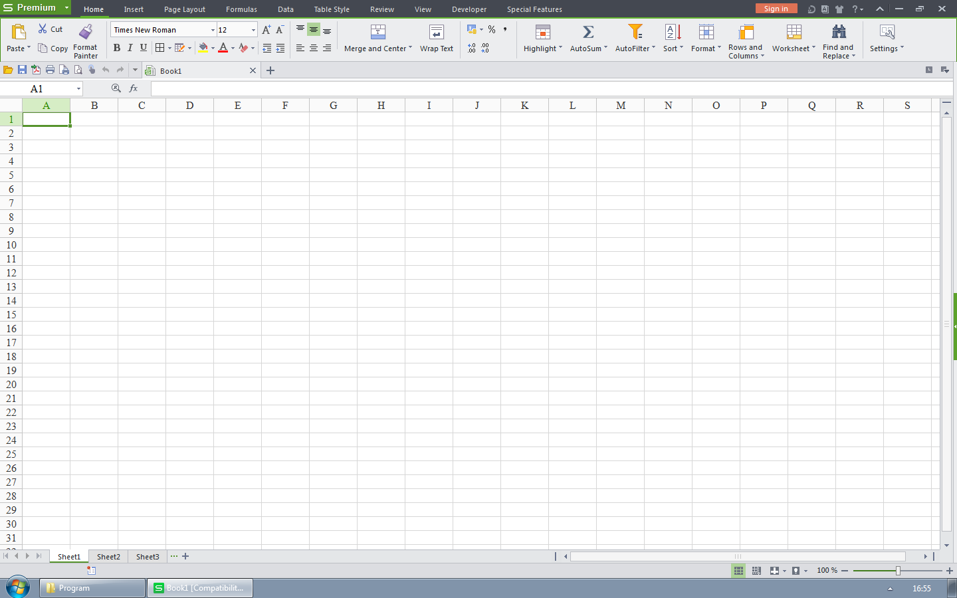The image size is (957, 598).
Task: Toggle italic formatting
Action: point(130,47)
